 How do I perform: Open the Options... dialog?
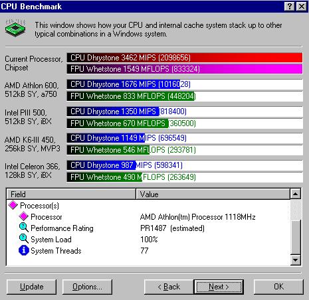point(87,287)
